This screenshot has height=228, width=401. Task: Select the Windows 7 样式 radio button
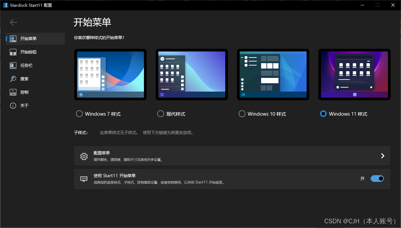[x=79, y=114]
